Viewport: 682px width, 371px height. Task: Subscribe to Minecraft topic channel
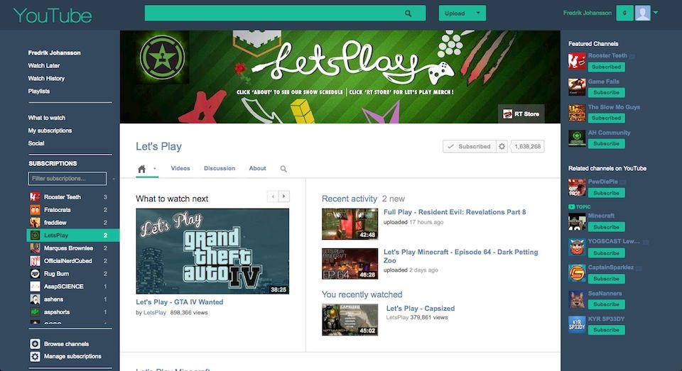click(x=606, y=227)
